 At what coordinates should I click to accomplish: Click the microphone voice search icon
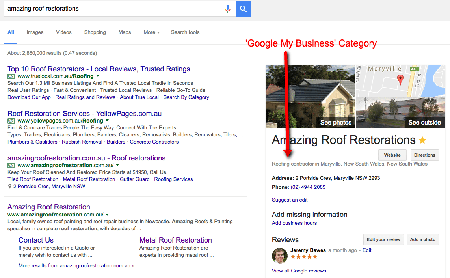coord(228,9)
